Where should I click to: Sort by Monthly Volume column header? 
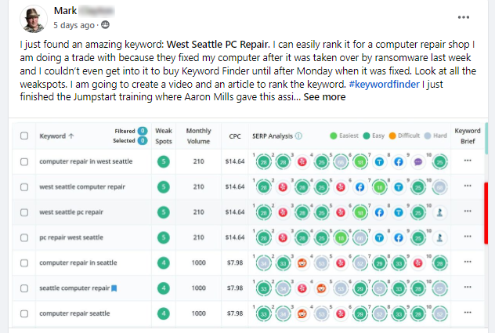[x=198, y=136]
